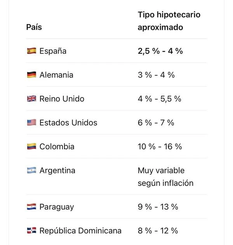Image resolution: width=233 pixels, height=245 pixels.
Task: Click the España country name
Action: [x=53, y=51]
